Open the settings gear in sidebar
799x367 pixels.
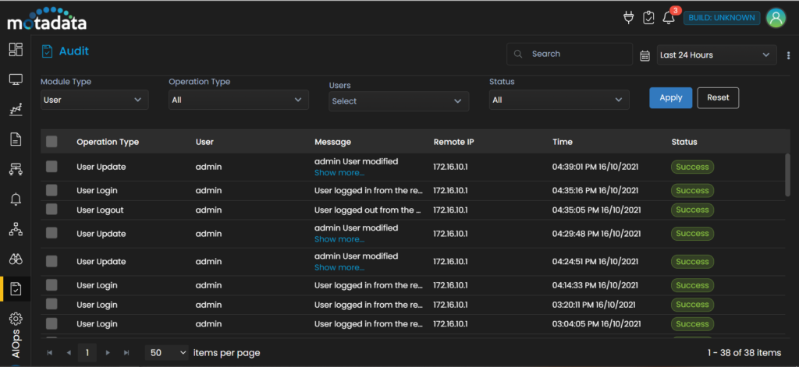click(x=16, y=319)
